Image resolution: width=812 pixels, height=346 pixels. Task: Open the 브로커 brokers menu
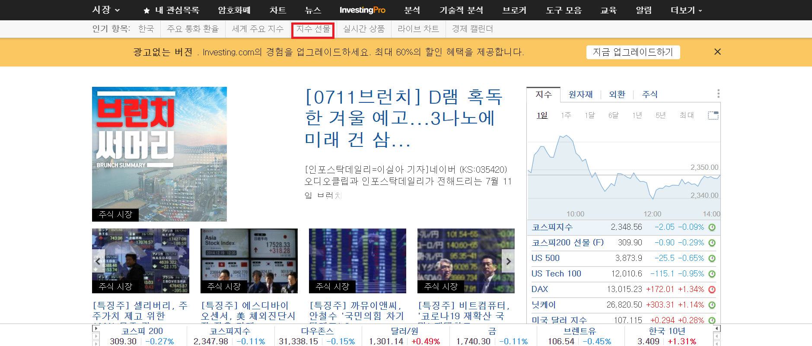pos(514,10)
